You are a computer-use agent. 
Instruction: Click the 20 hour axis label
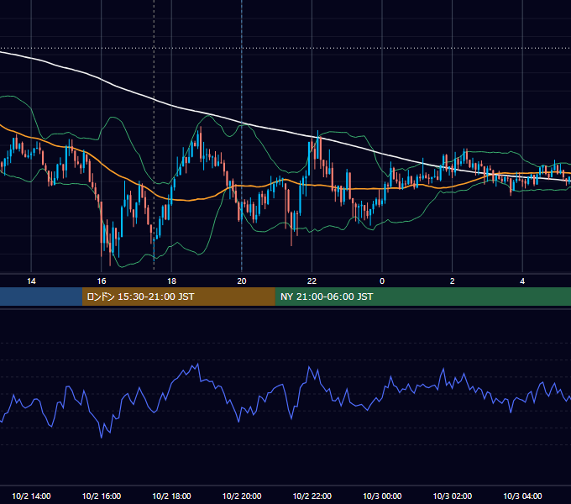point(242,281)
